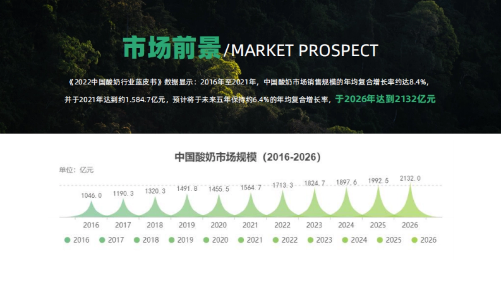Select the 2026 peak in chart
This screenshot has width=501, height=281.
410,204
